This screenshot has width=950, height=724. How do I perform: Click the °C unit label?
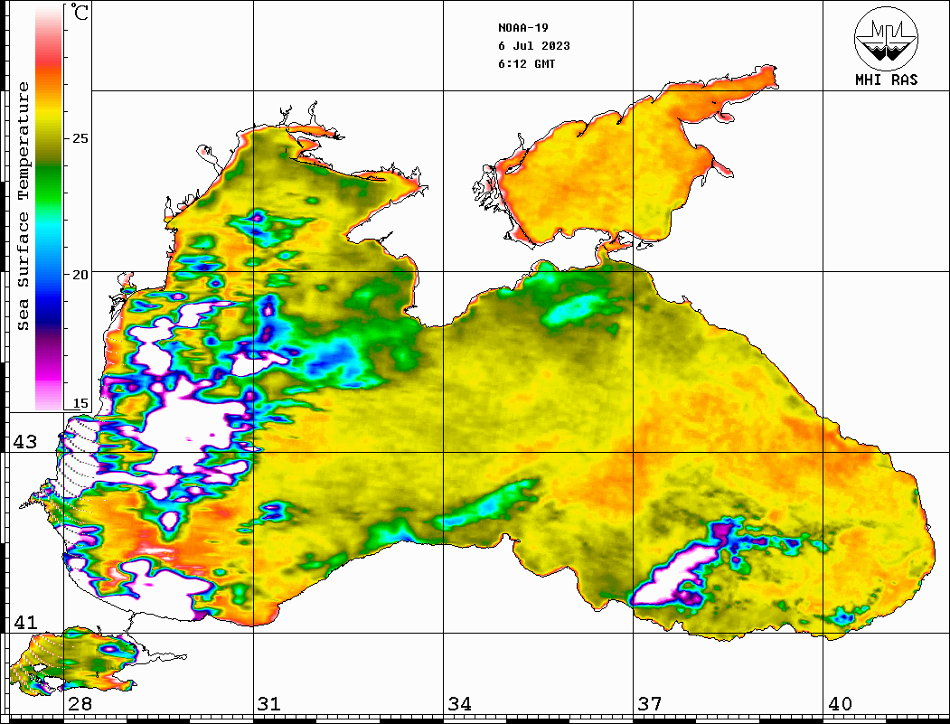pyautogui.click(x=78, y=12)
